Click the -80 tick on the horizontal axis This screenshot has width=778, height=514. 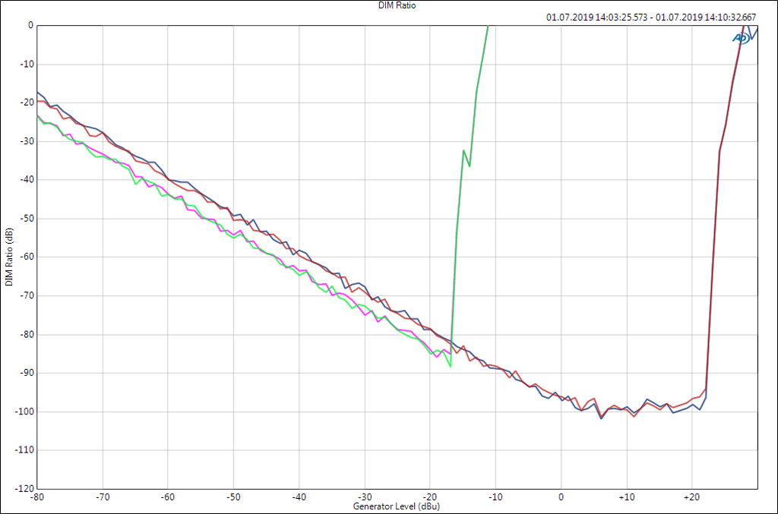37,497
